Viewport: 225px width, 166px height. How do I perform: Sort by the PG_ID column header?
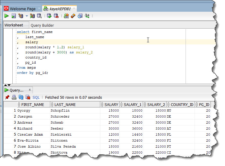[203, 105]
